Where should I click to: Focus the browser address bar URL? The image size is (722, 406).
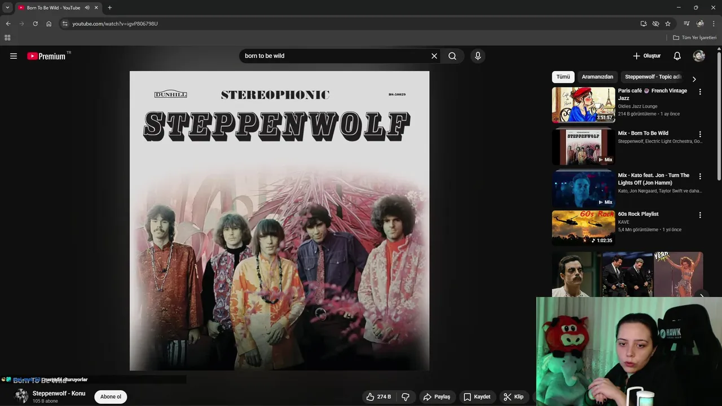pyautogui.click(x=115, y=24)
